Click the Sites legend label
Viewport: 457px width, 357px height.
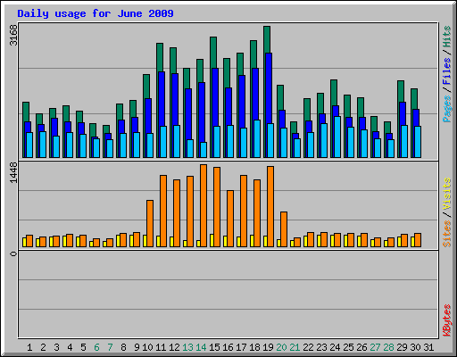446,234
